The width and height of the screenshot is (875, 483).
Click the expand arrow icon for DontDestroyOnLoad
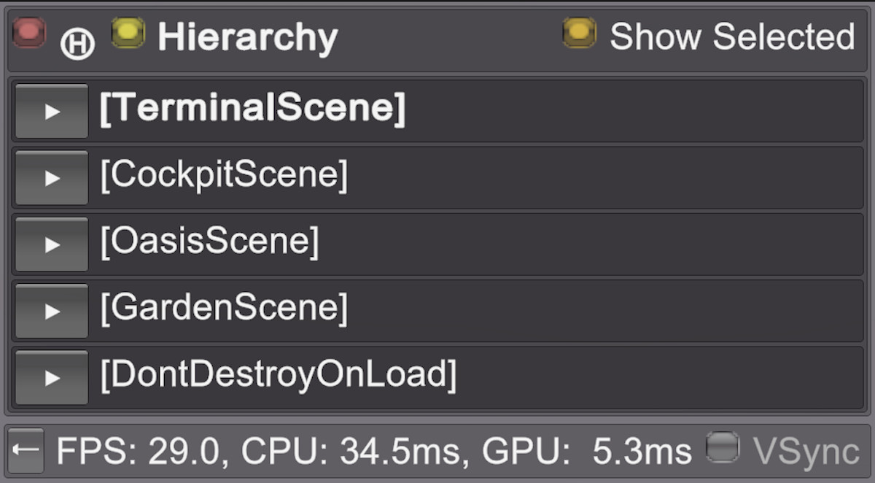tap(50, 378)
